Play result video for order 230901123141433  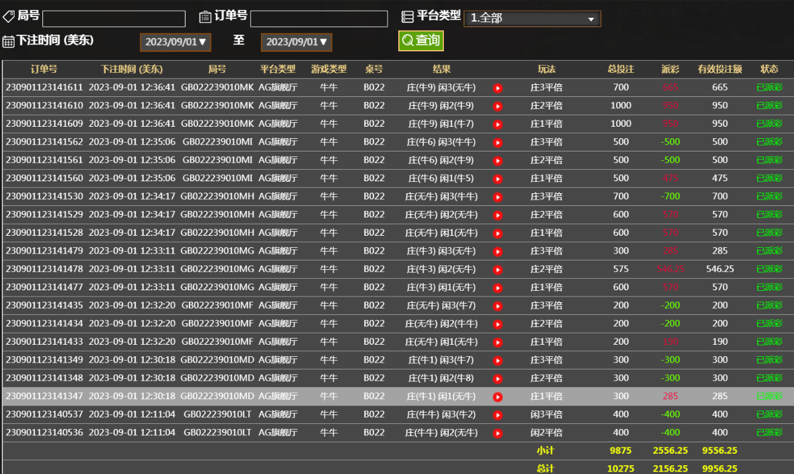(498, 343)
